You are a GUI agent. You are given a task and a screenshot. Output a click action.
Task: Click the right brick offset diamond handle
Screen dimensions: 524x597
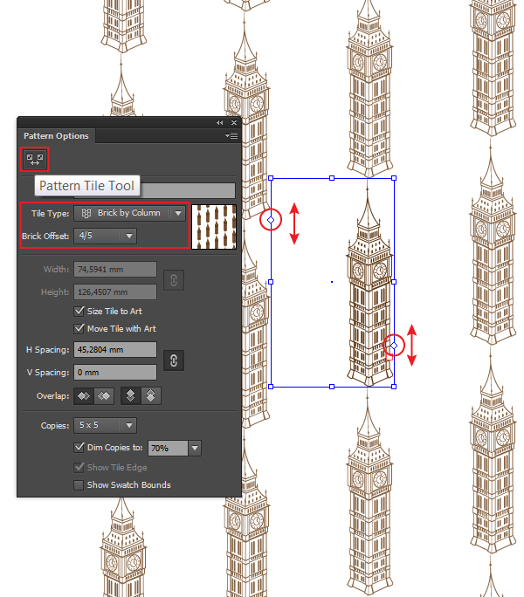(x=394, y=346)
